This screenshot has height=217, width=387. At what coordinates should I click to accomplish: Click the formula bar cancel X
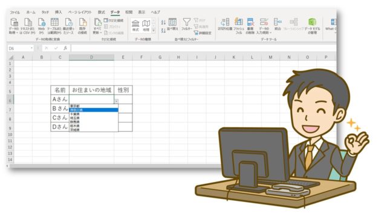[x=47, y=48]
